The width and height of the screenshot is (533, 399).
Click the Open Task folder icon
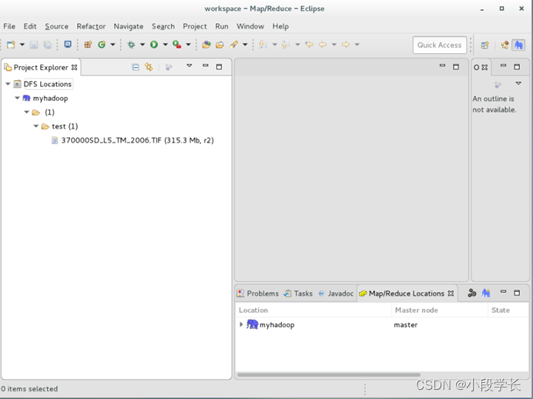click(x=220, y=45)
